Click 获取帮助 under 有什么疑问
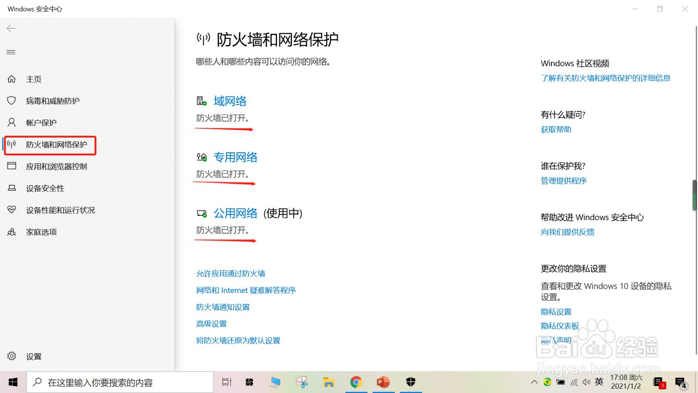 click(x=555, y=129)
